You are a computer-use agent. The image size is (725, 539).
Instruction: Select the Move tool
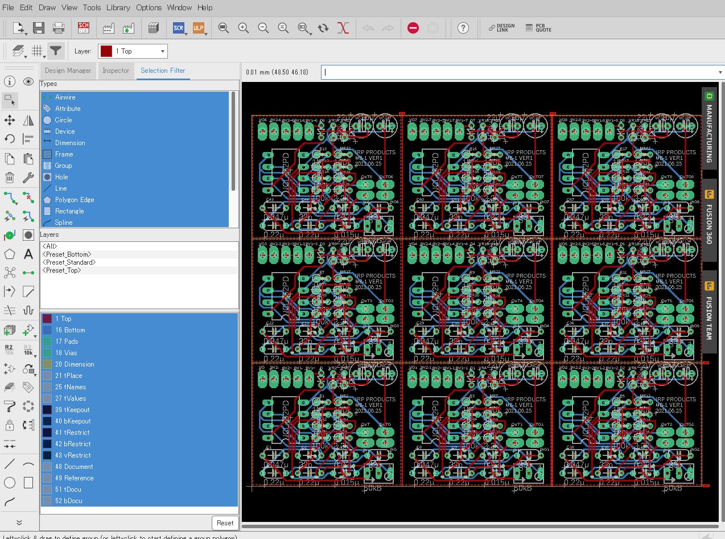click(10, 120)
